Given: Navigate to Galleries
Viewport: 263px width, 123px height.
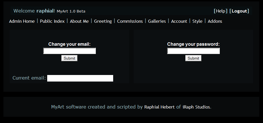Looking at the screenshot, I should (x=157, y=21).
